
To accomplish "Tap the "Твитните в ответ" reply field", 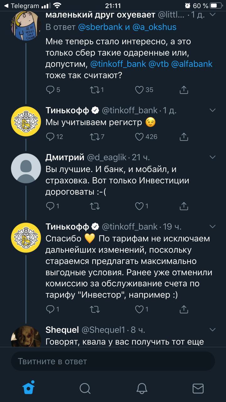I will pos(113,361).
